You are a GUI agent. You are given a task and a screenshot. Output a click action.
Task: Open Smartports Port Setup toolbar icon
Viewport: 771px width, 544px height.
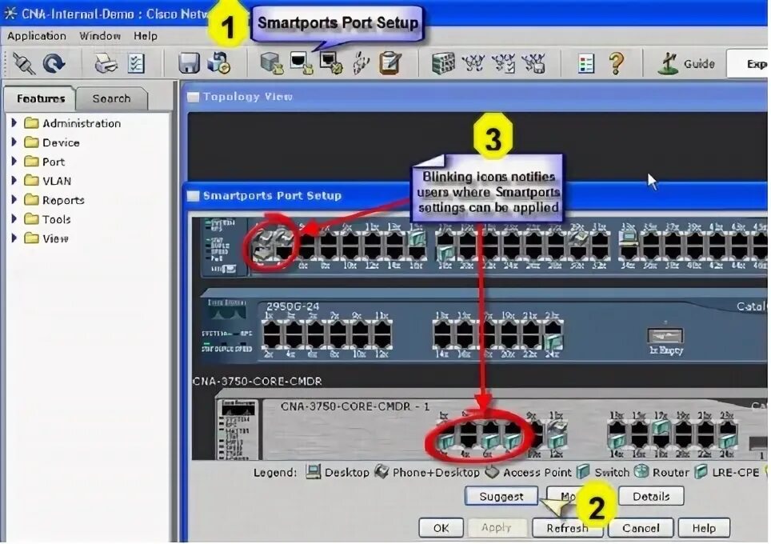(302, 63)
